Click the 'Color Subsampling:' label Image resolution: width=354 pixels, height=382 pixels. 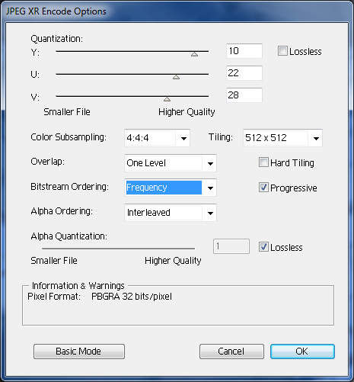pos(69,137)
